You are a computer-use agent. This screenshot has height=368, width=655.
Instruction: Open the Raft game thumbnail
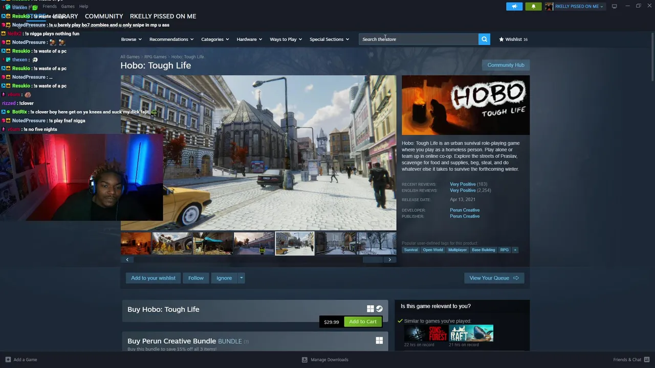(471, 333)
